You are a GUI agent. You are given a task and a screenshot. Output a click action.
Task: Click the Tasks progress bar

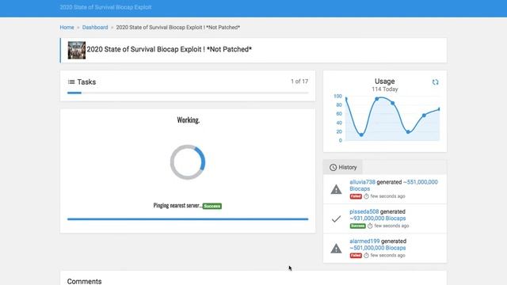188,93
